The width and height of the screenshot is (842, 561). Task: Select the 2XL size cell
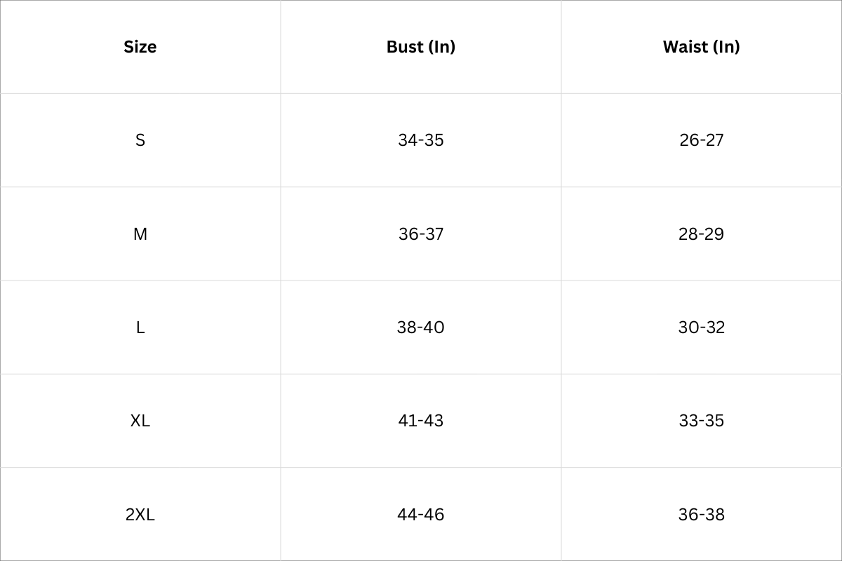coord(140,515)
